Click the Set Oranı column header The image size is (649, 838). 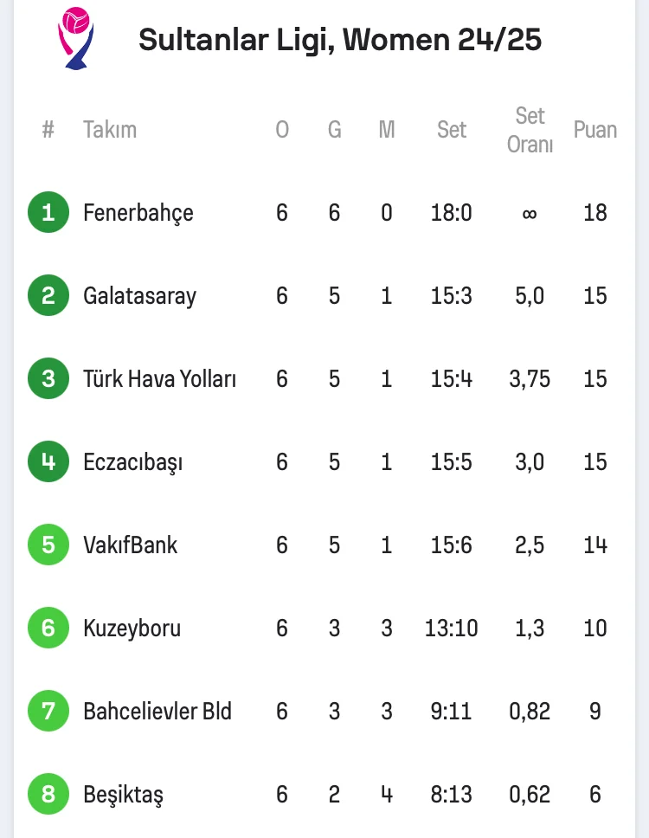pyautogui.click(x=530, y=130)
